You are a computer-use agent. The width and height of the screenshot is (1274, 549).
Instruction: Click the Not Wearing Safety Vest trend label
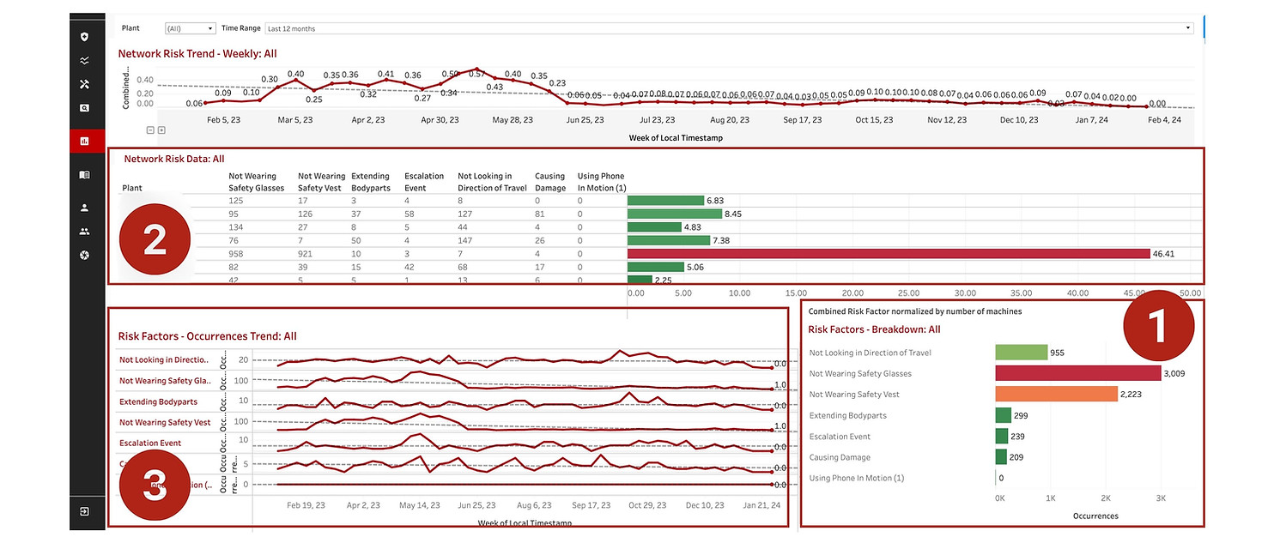(x=165, y=422)
